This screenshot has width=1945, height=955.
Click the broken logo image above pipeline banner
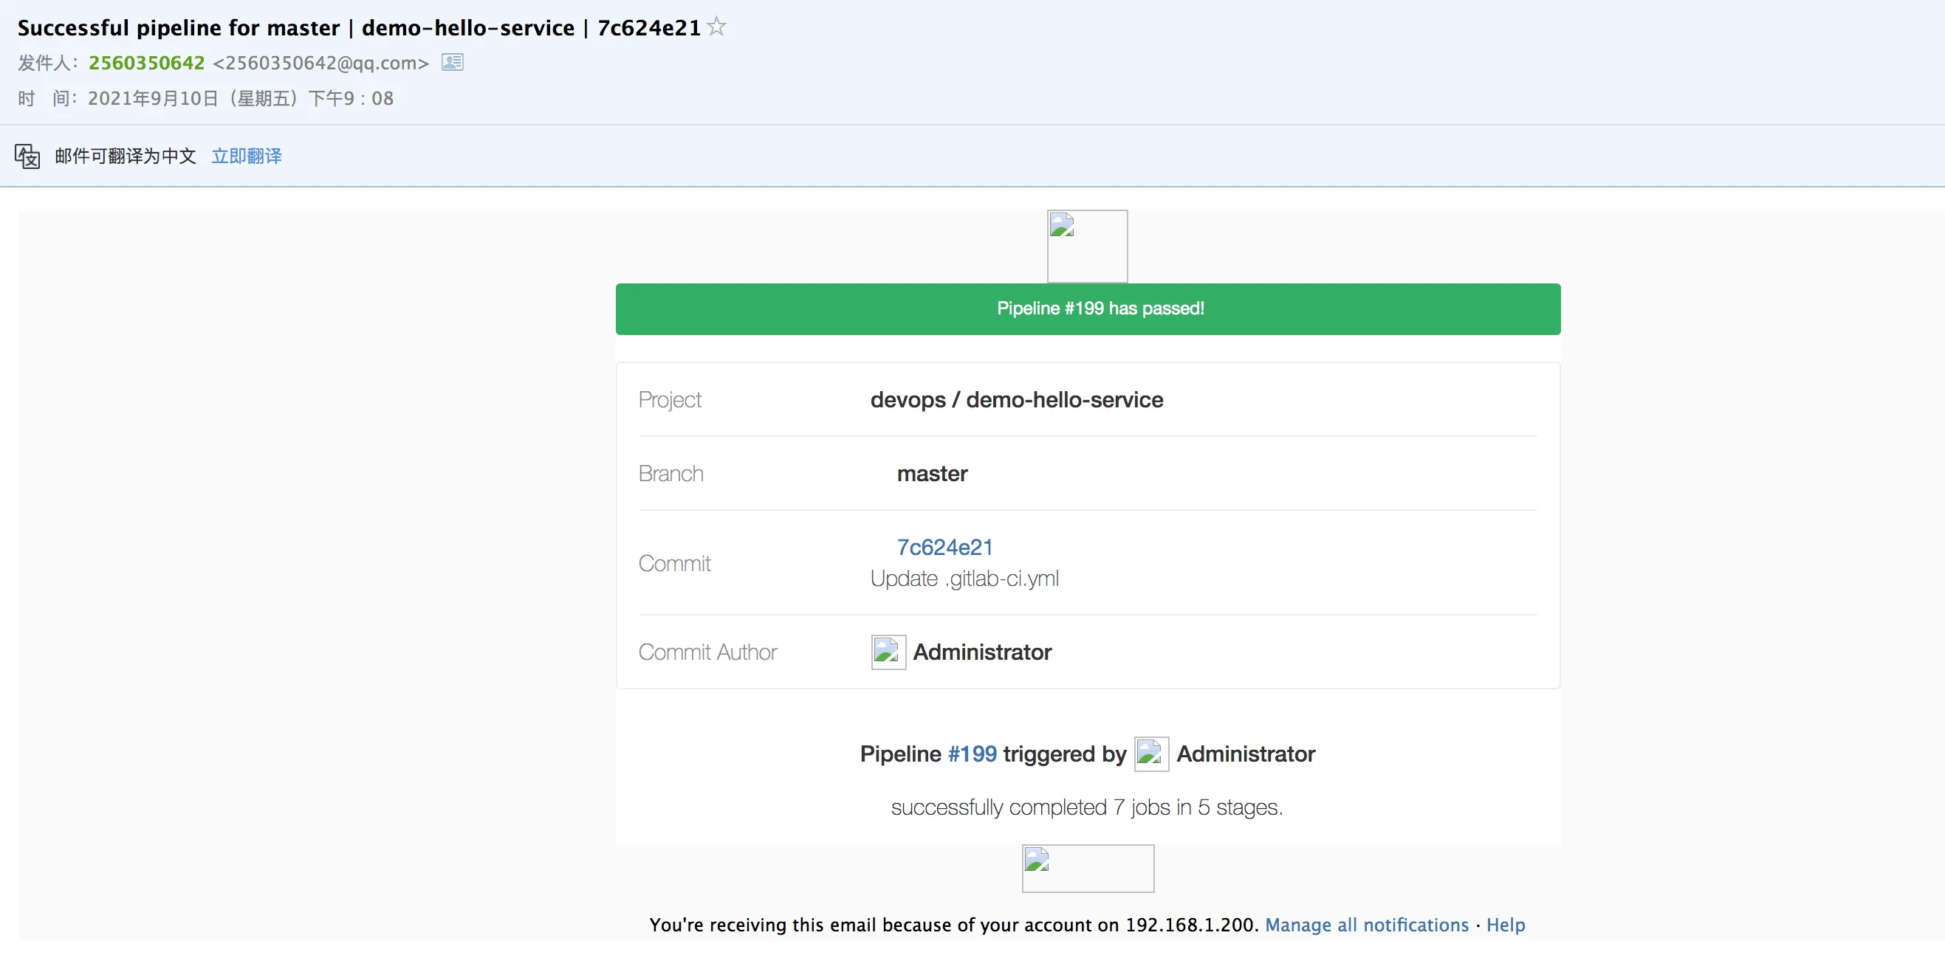1086,246
